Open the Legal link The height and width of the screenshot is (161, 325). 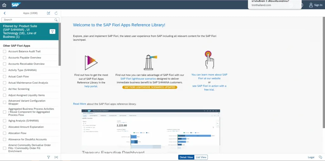(311, 157)
